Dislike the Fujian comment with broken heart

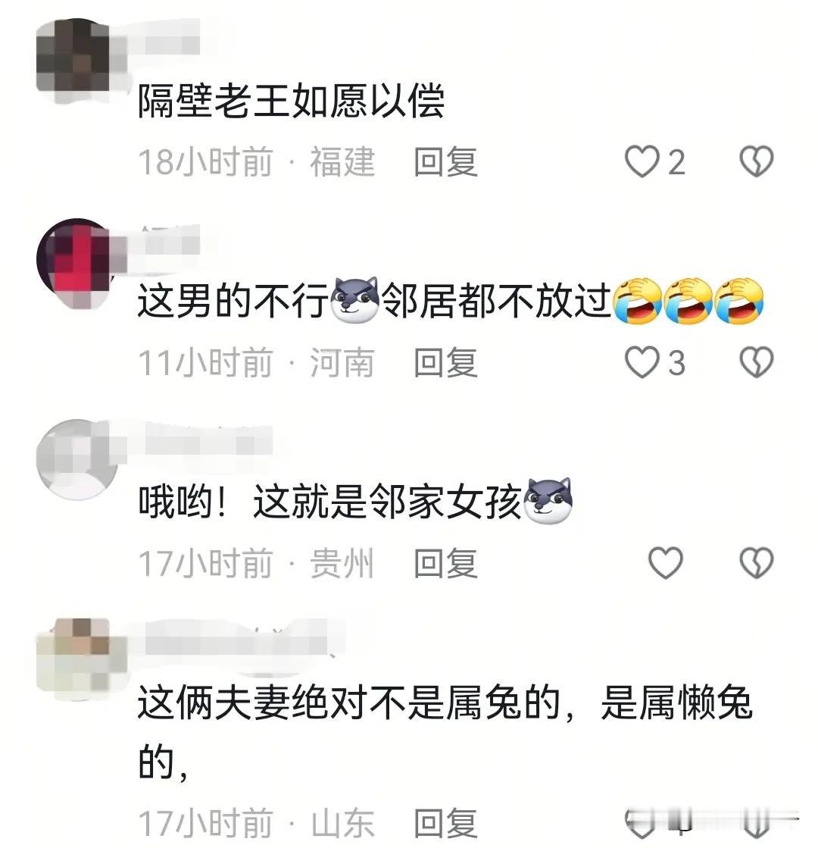[757, 161]
